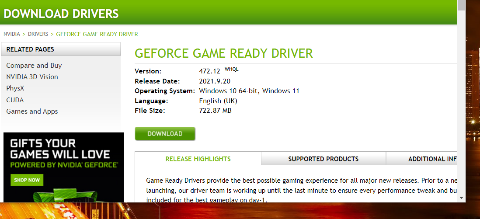Click the file size 722.87 MB
Viewport: 480px width, 219px height.
click(x=215, y=111)
